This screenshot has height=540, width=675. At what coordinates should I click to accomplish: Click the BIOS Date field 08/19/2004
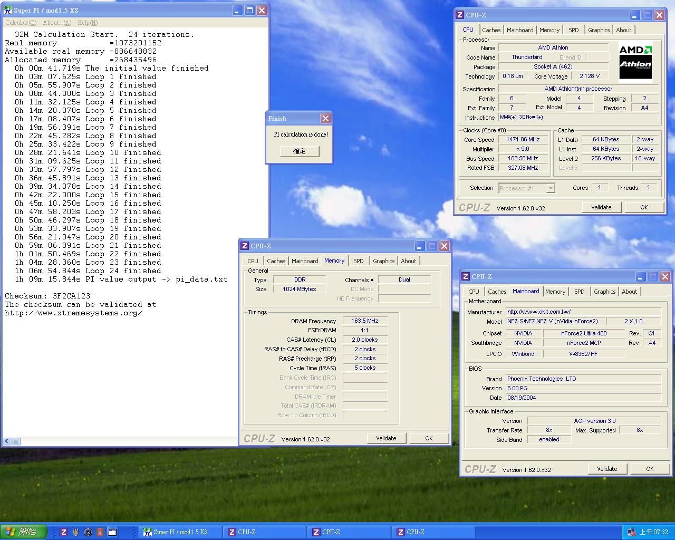(583, 398)
